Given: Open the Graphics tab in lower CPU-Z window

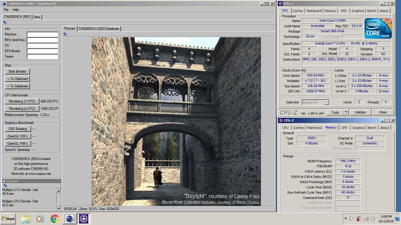Looking at the screenshot, I should coord(358,128).
